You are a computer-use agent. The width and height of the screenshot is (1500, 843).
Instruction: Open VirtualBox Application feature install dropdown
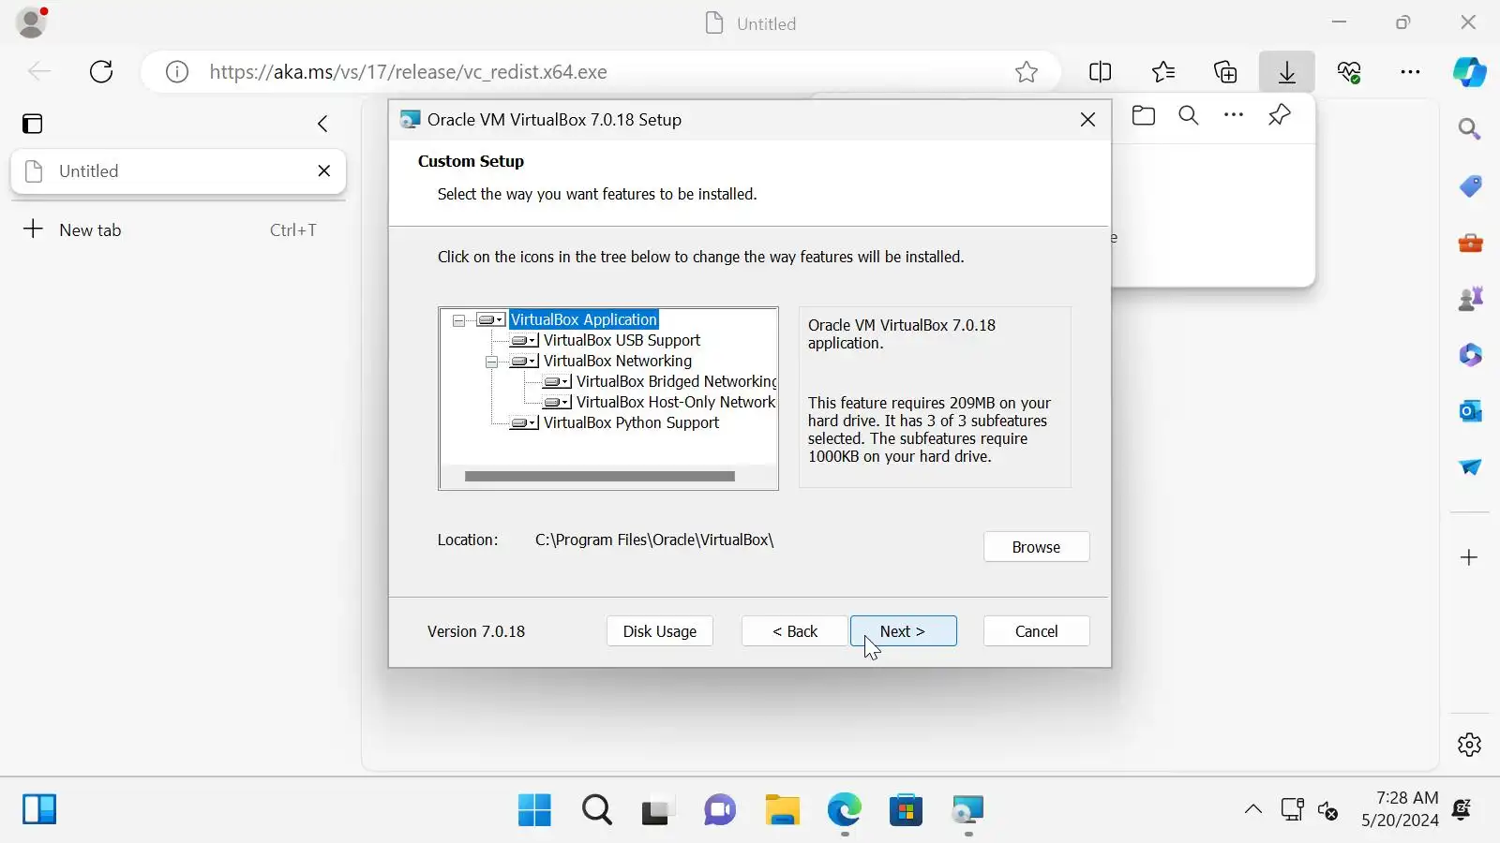pyautogui.click(x=491, y=319)
